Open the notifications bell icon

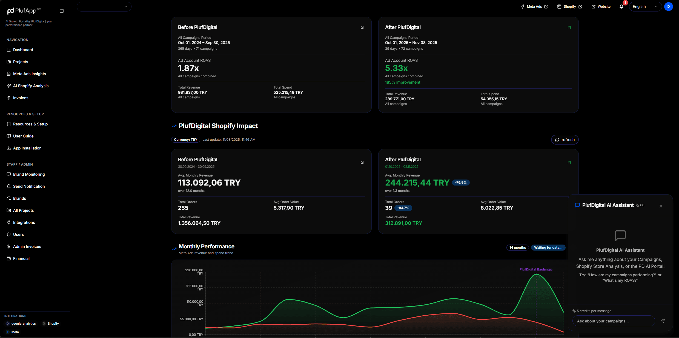click(621, 7)
